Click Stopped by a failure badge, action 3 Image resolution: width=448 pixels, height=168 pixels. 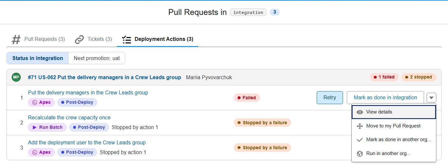262,148
